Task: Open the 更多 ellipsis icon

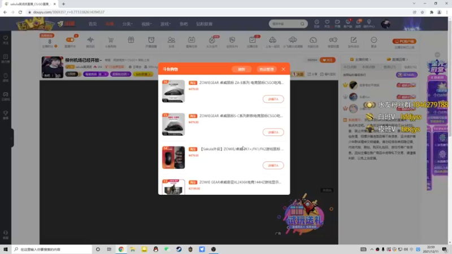Action: pyautogui.click(x=374, y=41)
